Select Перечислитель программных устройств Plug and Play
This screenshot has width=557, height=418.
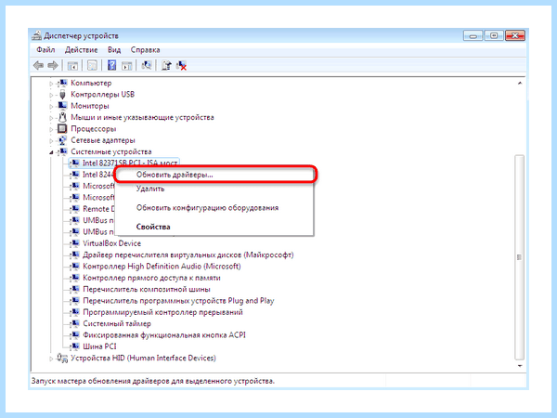[178, 301]
